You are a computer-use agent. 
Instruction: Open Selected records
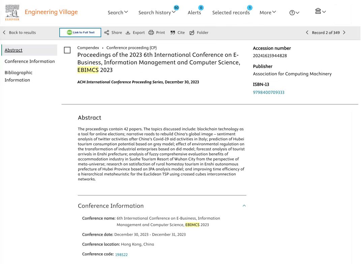231,12
